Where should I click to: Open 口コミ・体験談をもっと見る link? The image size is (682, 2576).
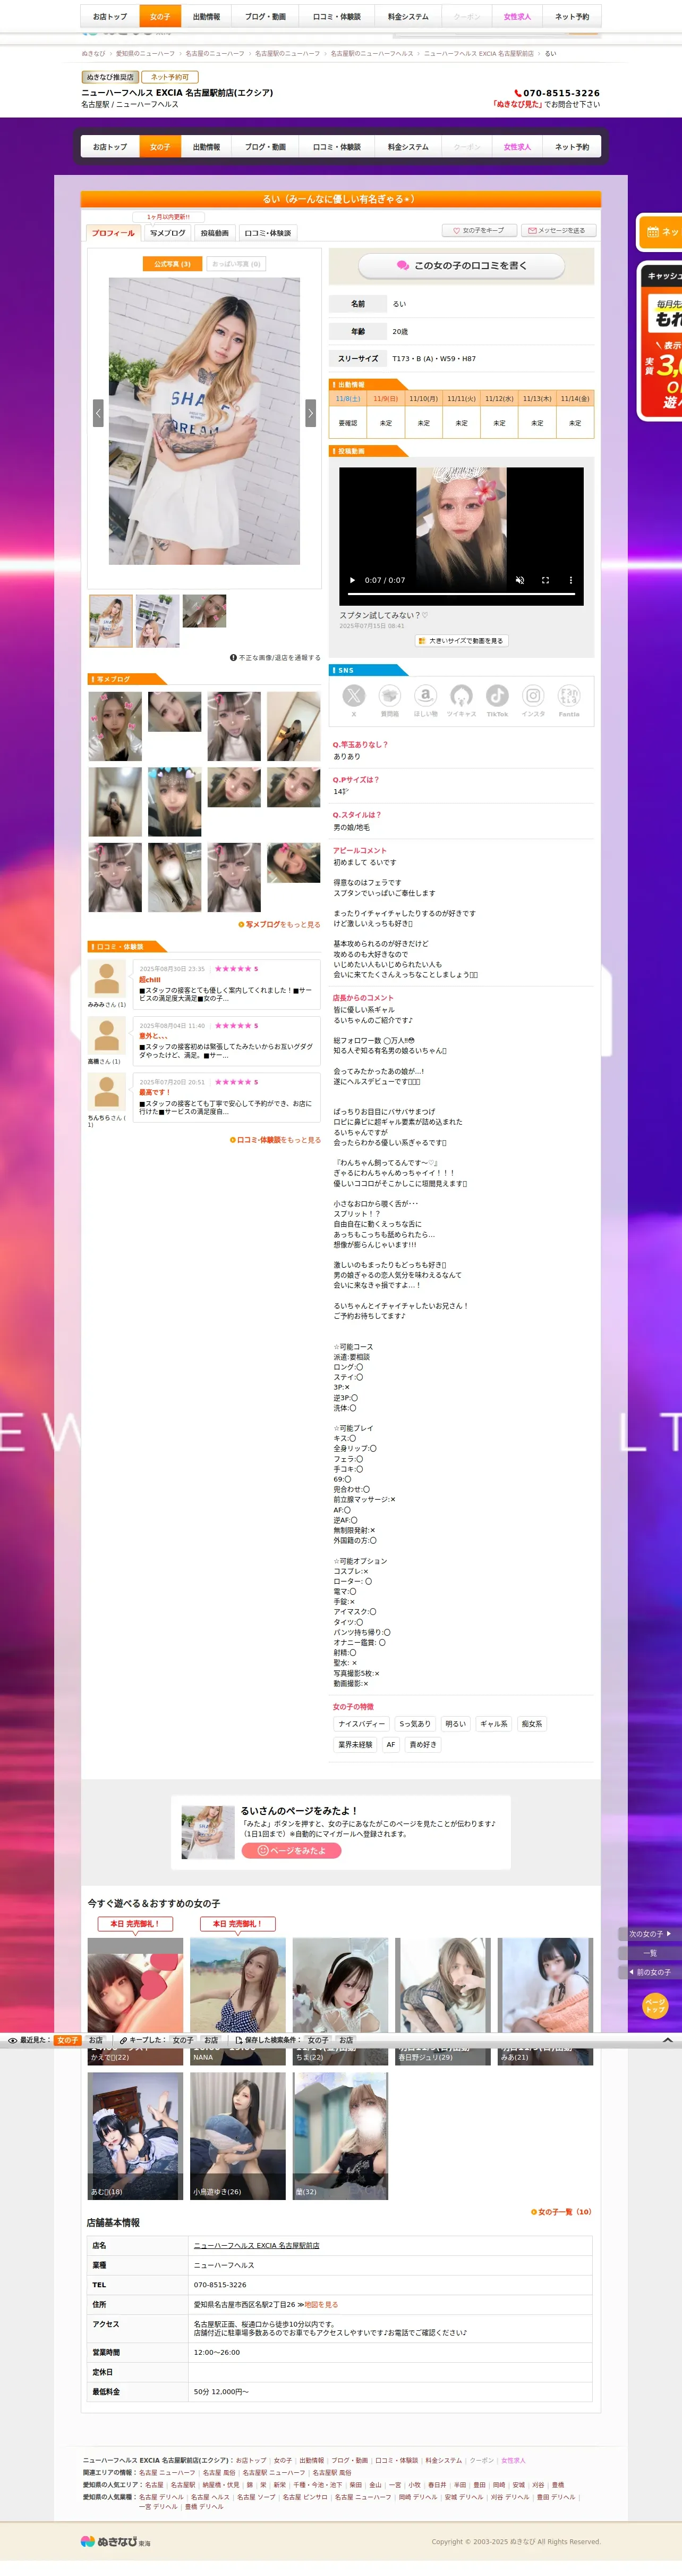point(276,1140)
